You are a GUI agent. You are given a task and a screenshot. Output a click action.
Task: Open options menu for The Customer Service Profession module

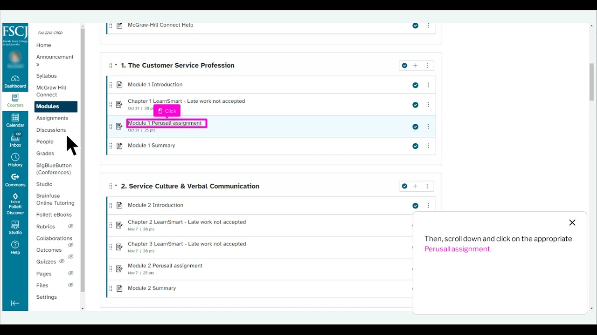tap(427, 66)
